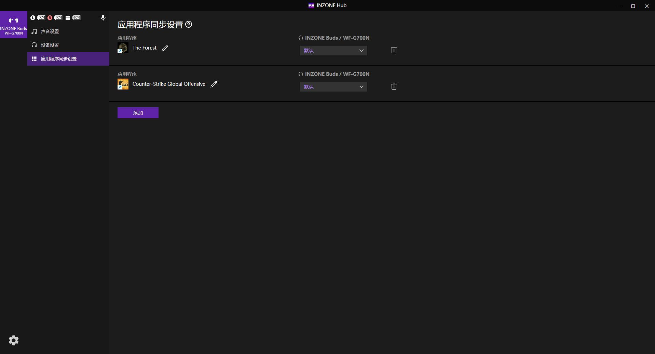Maximize the INZONE Hub window
Screen dimensions: 655x354
point(633,6)
